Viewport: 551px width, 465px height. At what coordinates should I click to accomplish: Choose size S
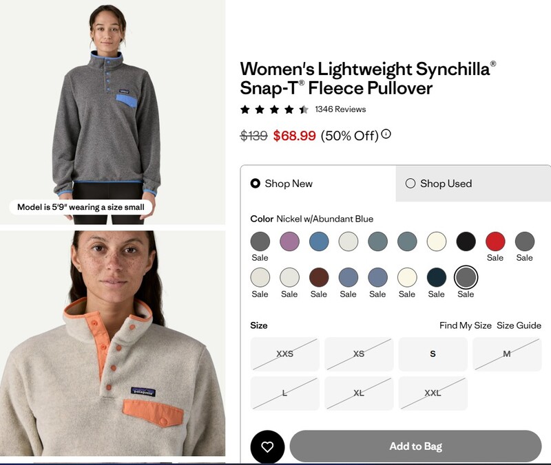coord(433,354)
